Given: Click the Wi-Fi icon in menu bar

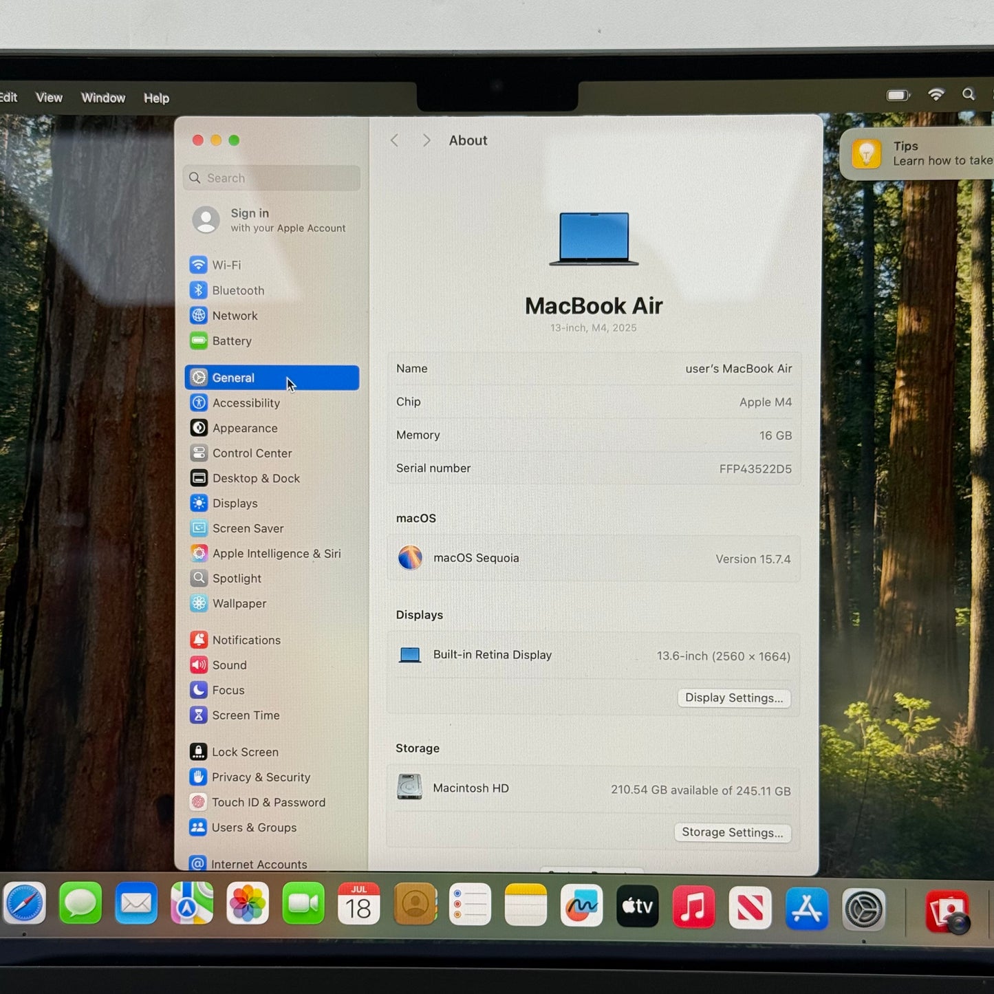Looking at the screenshot, I should (x=936, y=94).
